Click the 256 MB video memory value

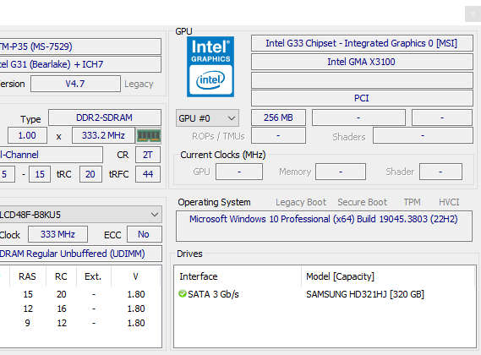[278, 117]
